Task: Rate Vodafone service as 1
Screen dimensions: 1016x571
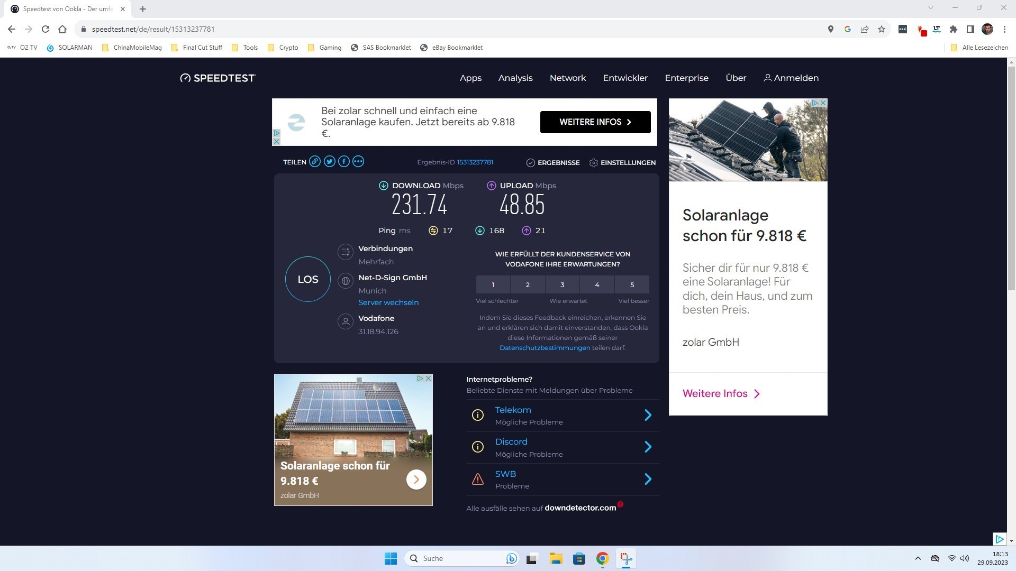Action: point(493,284)
